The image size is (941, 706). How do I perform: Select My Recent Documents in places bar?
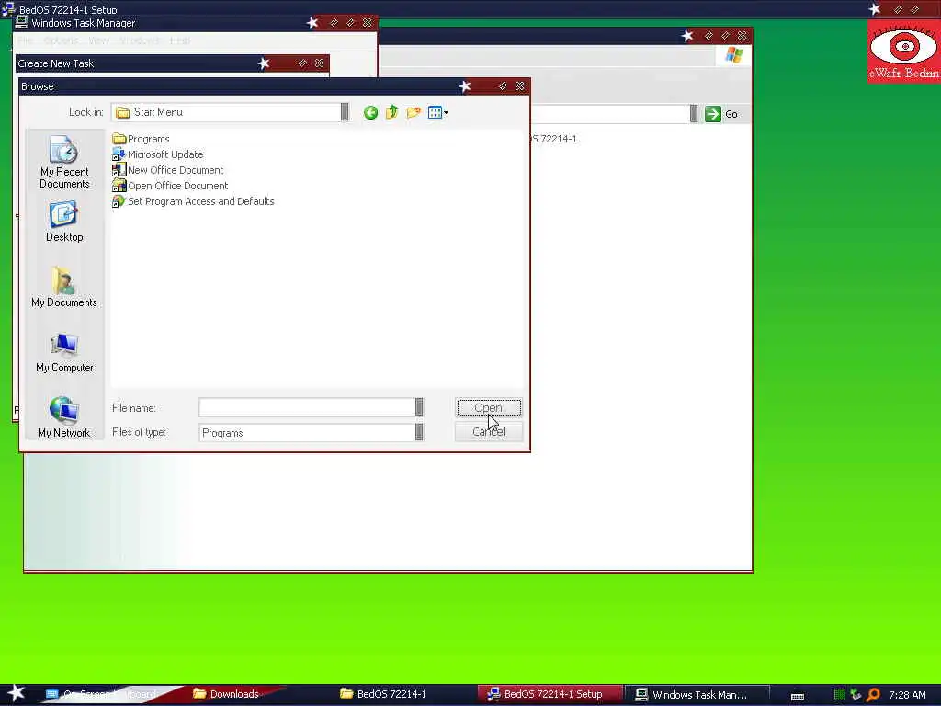tap(64, 162)
